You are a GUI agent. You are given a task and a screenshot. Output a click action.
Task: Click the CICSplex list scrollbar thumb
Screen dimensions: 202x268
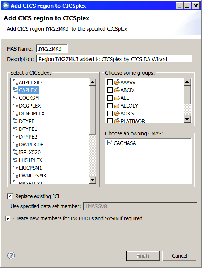pyautogui.click(x=92, y=111)
